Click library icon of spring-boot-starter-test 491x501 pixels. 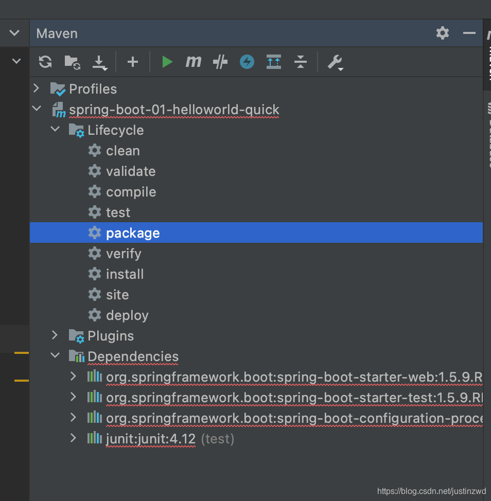coord(95,397)
